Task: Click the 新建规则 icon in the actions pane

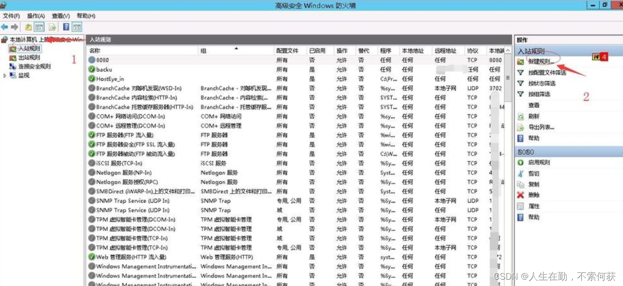Action: 520,61
